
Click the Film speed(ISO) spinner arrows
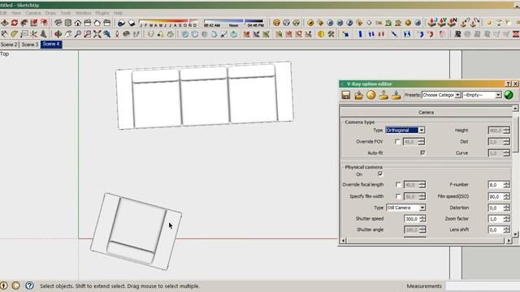coord(506,196)
